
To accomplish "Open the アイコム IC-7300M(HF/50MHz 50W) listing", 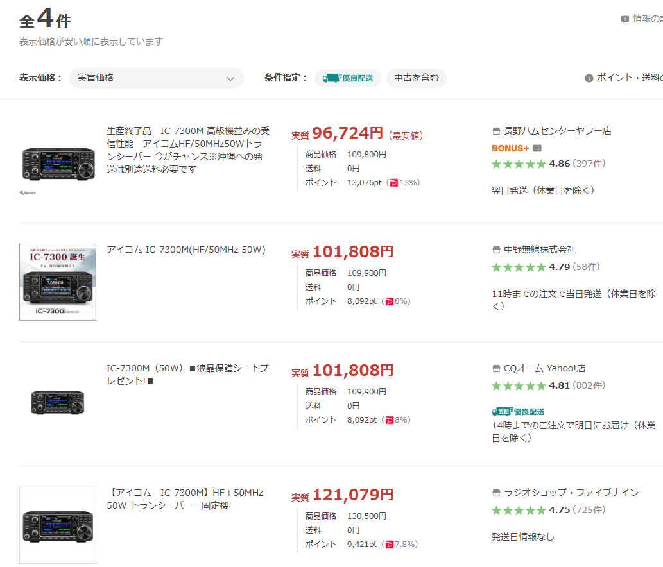I will [x=185, y=250].
